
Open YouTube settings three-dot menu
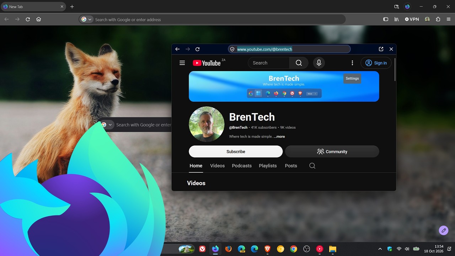352,63
